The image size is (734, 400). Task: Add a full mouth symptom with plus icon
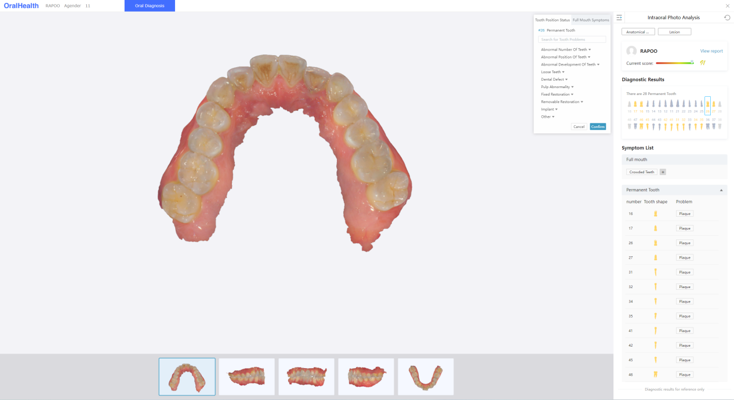(x=663, y=172)
